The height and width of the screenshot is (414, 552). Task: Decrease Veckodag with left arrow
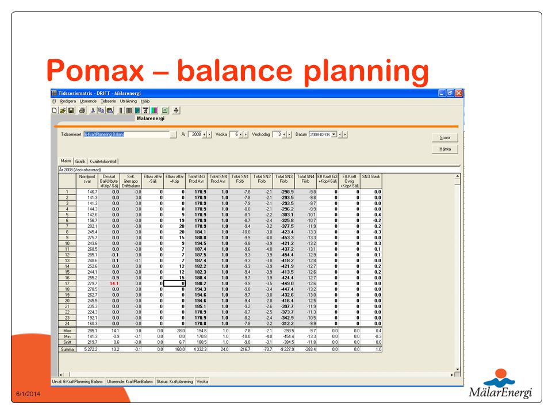coord(285,135)
